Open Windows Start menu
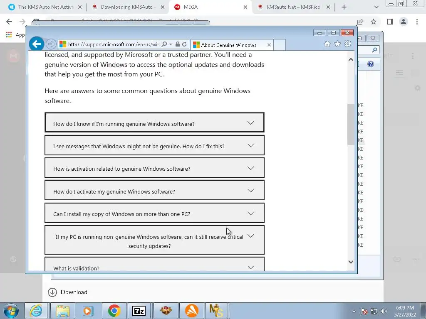Image resolution: width=426 pixels, height=319 pixels. point(11,311)
